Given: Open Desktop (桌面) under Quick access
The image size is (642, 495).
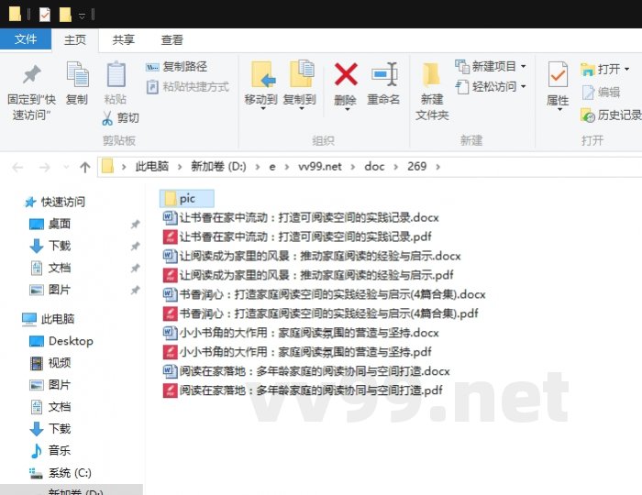Looking at the screenshot, I should 50,224.
